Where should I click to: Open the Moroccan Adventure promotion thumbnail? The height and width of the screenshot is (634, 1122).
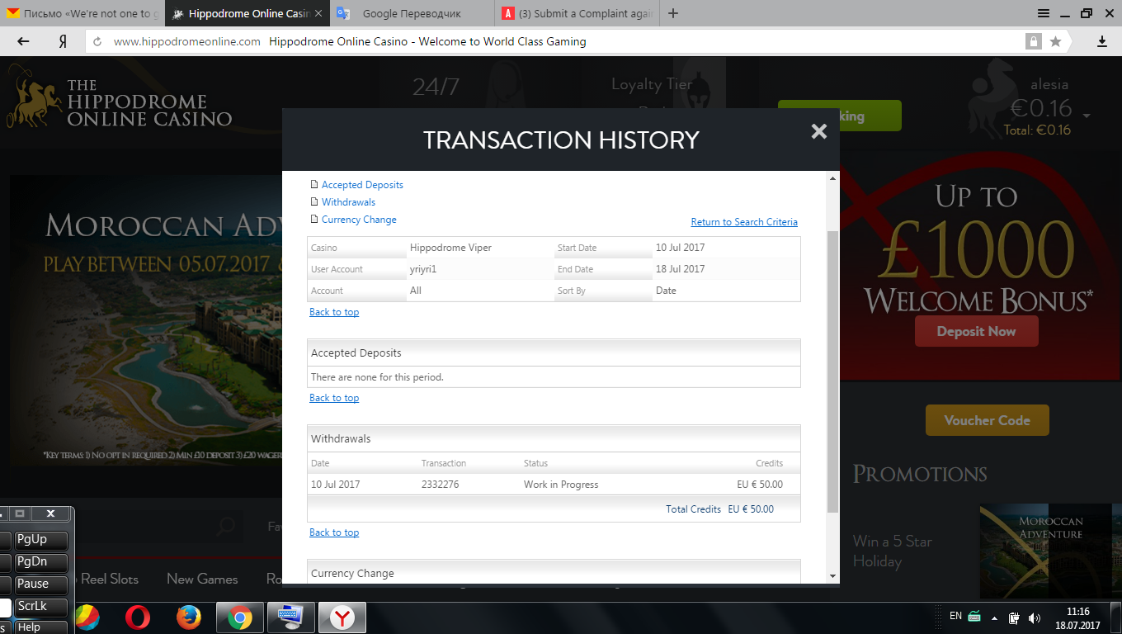1050,551
